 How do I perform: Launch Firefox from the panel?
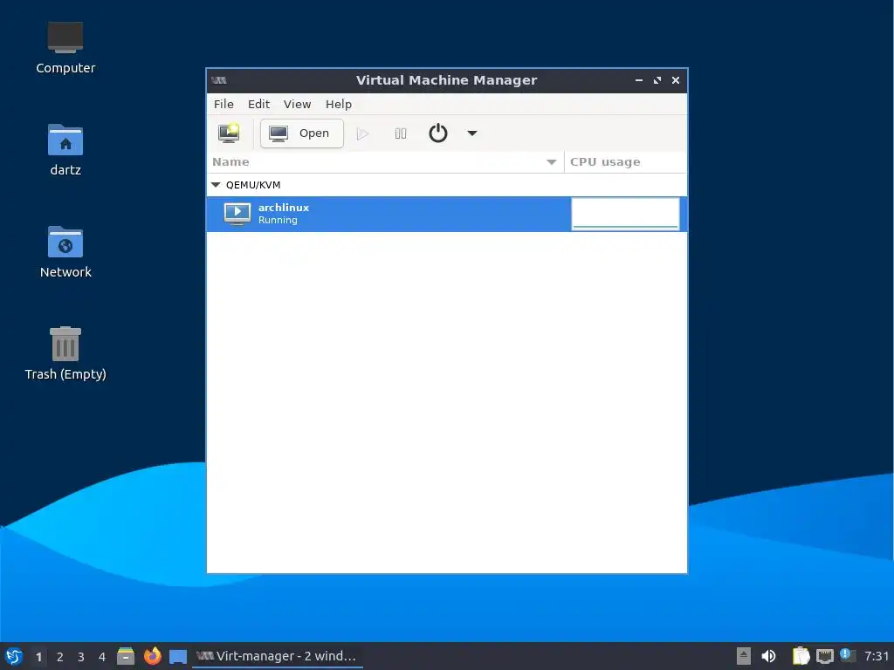click(152, 656)
